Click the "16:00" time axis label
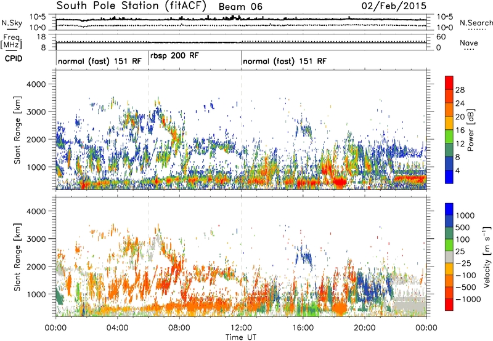Viewport: 493px width, 341px height. [303, 328]
